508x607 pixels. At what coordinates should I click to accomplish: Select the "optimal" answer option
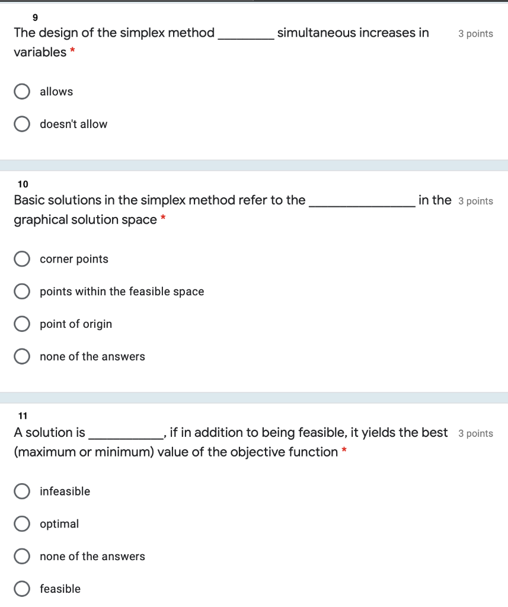tap(21, 523)
